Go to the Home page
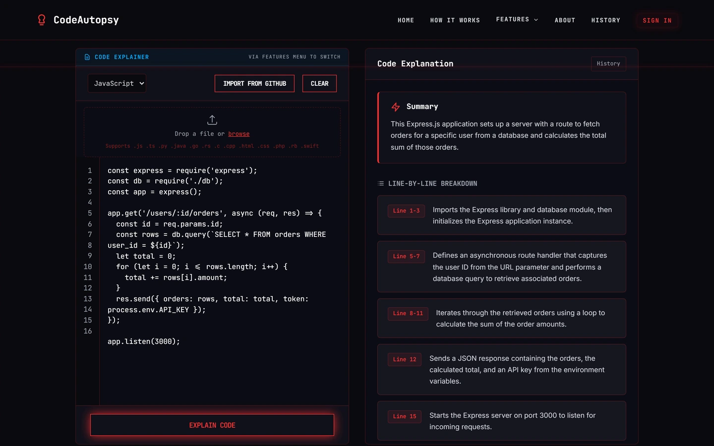This screenshot has height=446, width=714. [x=406, y=20]
